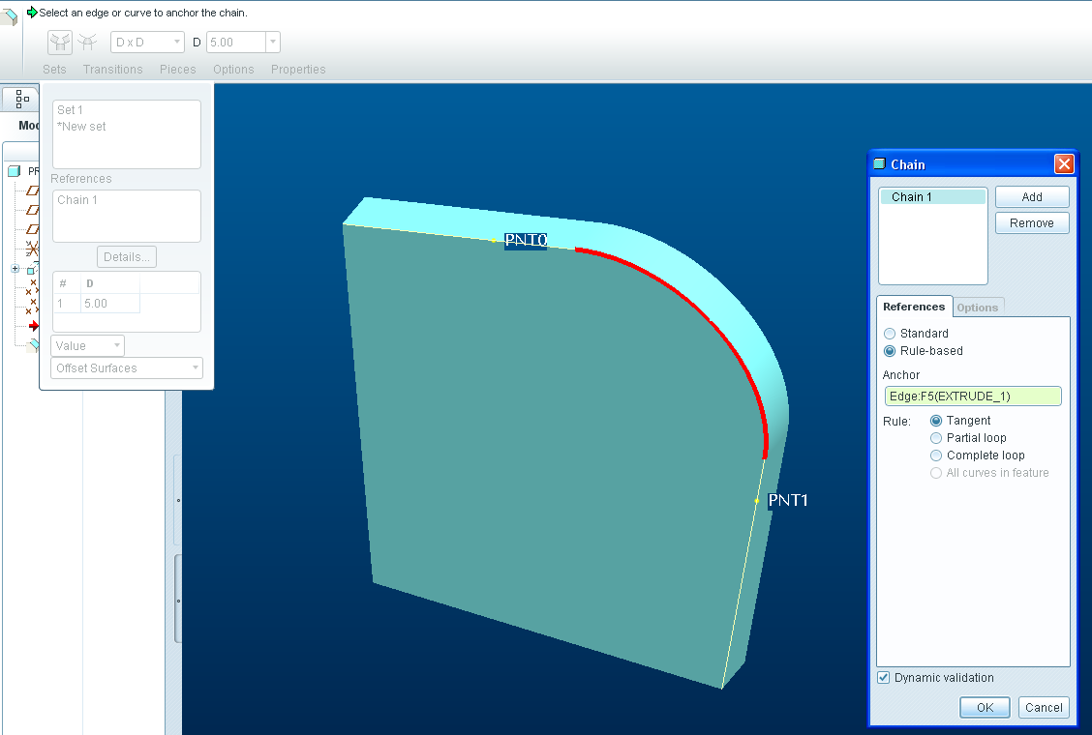This screenshot has height=735, width=1092.
Task: Select Set 1 in the sets list
Action: [x=70, y=110]
